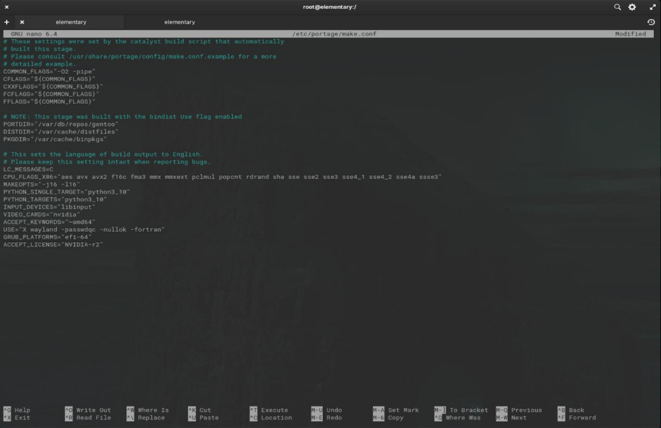Screen dimensions: 661x428
Task: Close the terminal window with X icon
Action: (7, 7)
